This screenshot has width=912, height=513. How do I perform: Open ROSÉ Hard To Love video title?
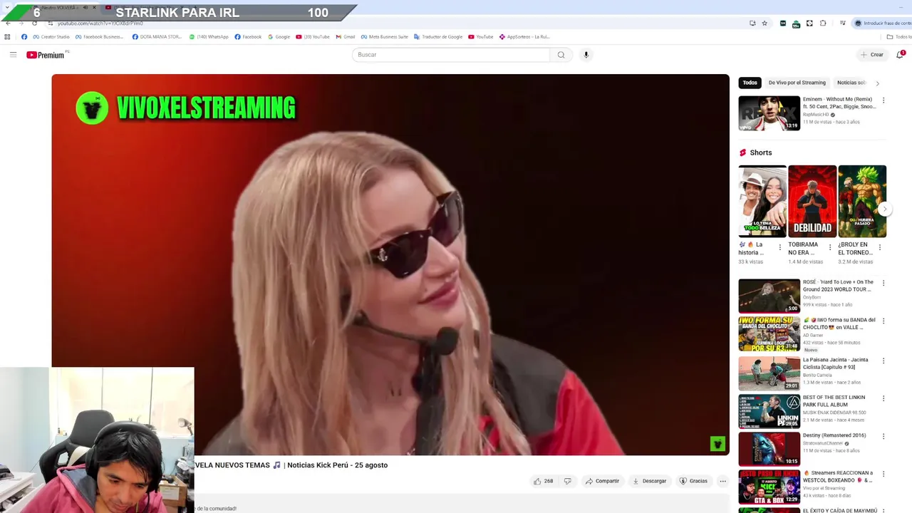(x=838, y=286)
